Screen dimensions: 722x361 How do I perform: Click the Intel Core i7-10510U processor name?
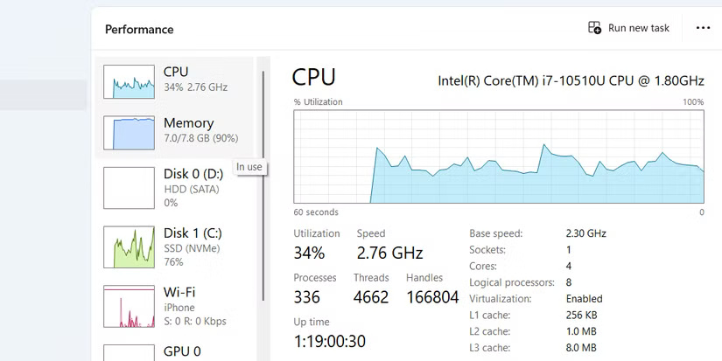click(571, 80)
